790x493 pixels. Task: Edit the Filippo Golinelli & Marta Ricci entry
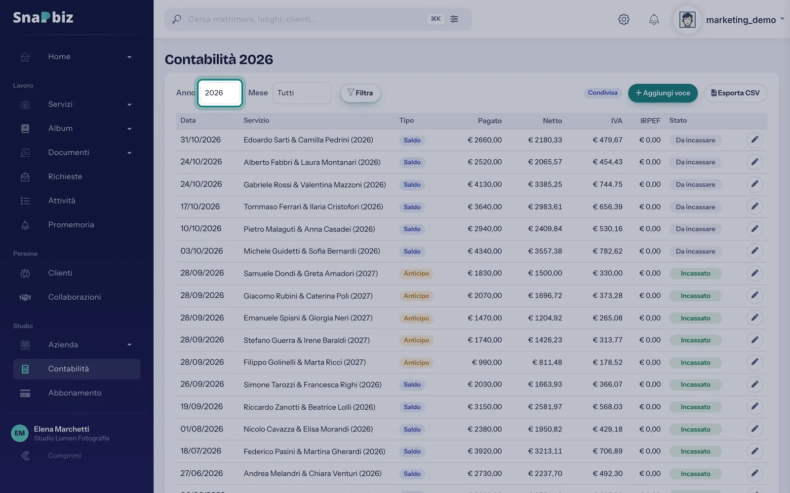[x=754, y=362]
